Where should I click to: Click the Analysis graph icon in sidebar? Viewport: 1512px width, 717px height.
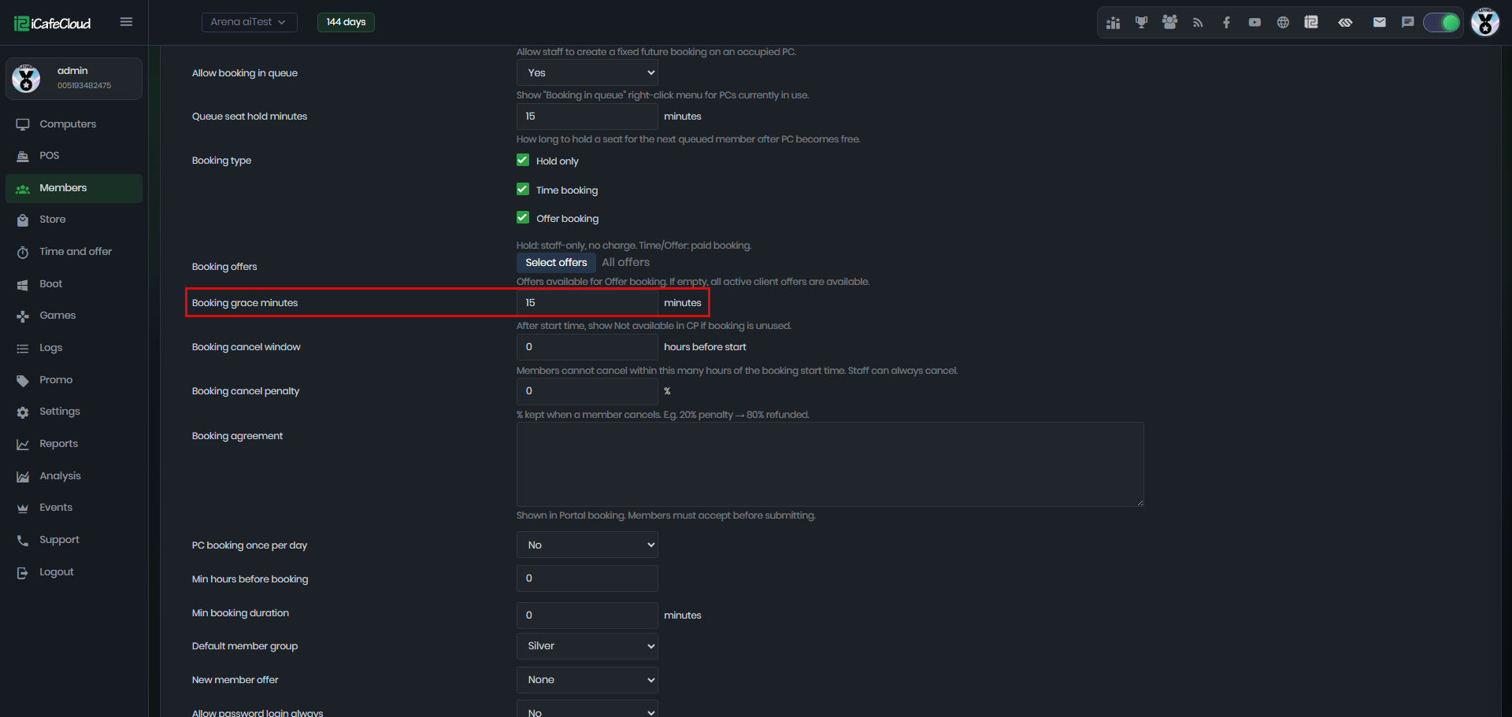coord(23,476)
